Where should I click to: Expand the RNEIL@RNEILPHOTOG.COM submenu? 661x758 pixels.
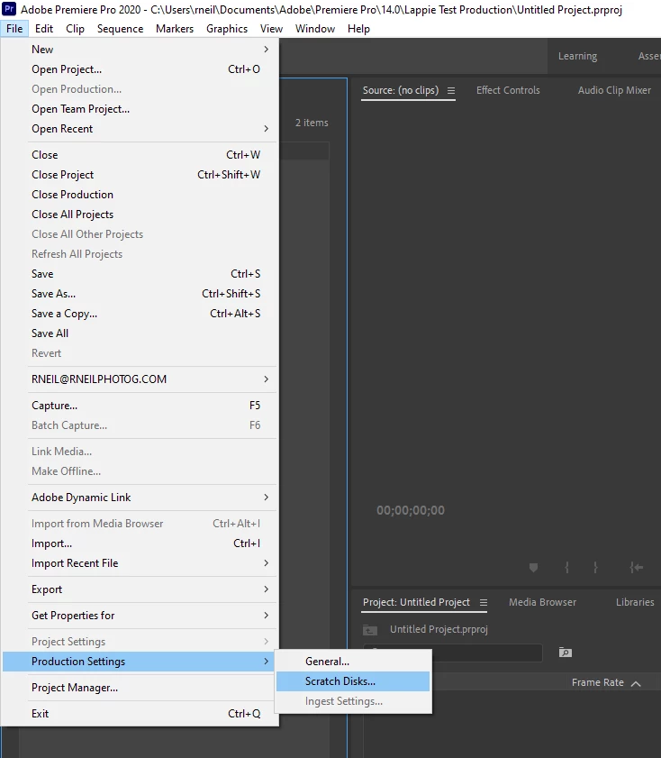[266, 379]
